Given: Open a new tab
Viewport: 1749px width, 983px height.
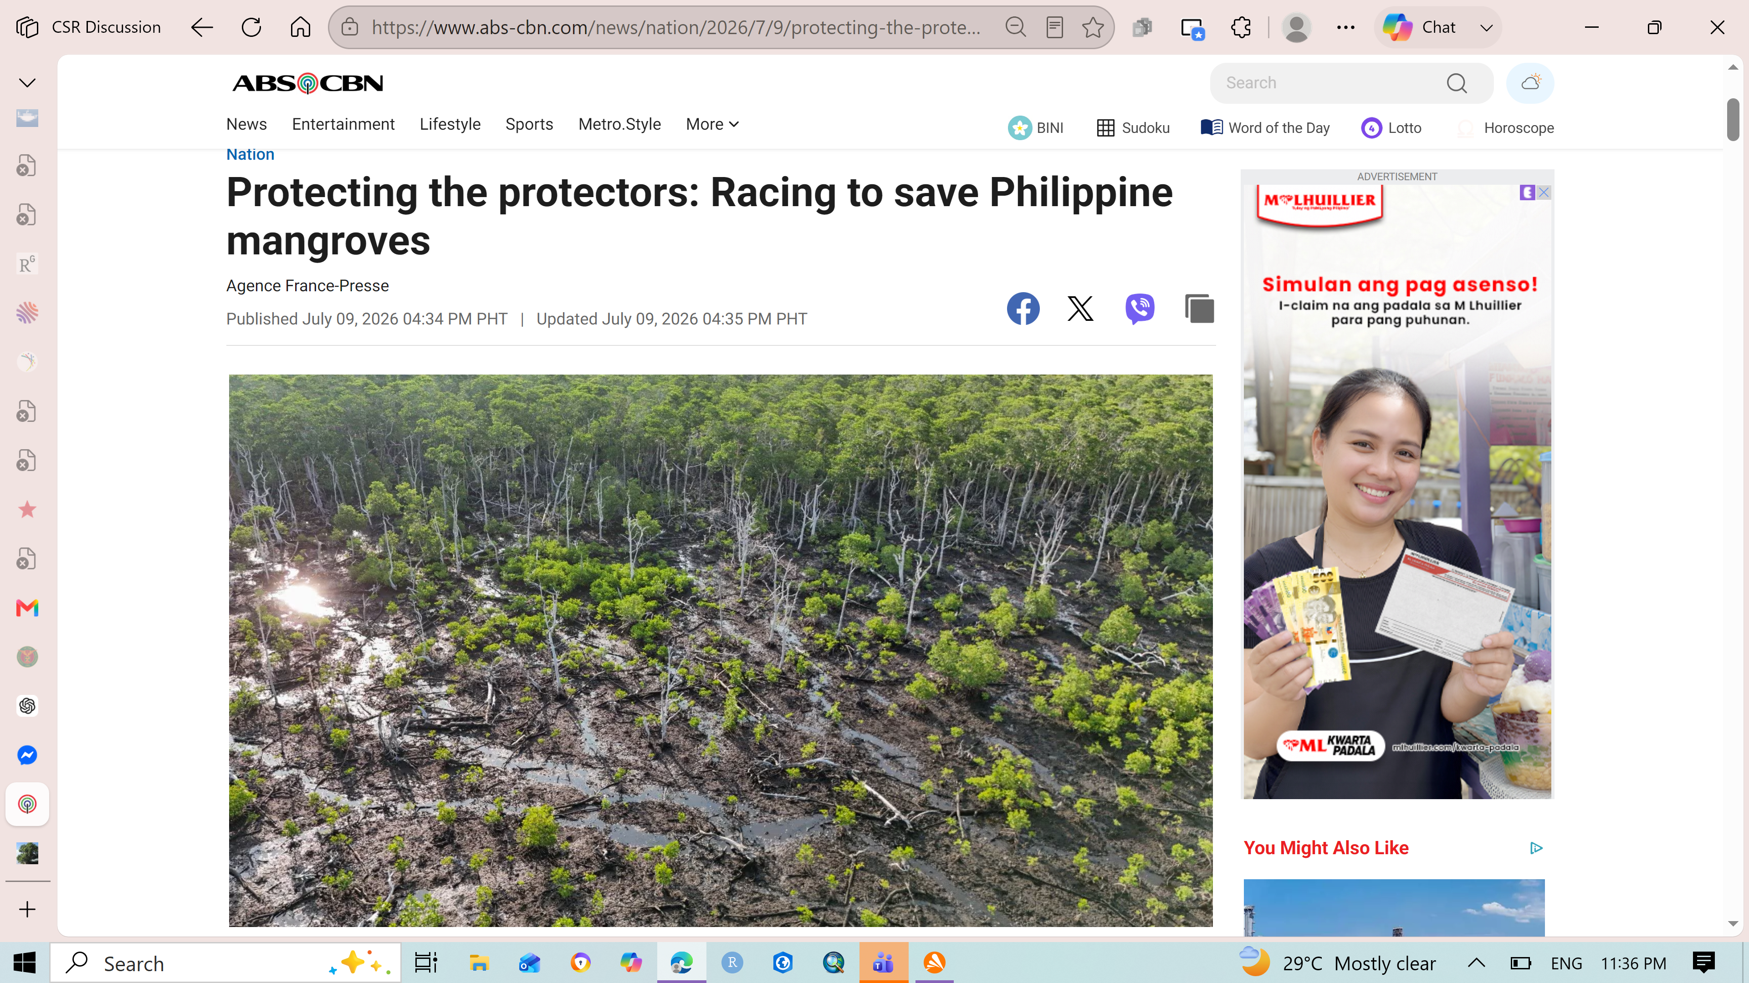Looking at the screenshot, I should (27, 909).
